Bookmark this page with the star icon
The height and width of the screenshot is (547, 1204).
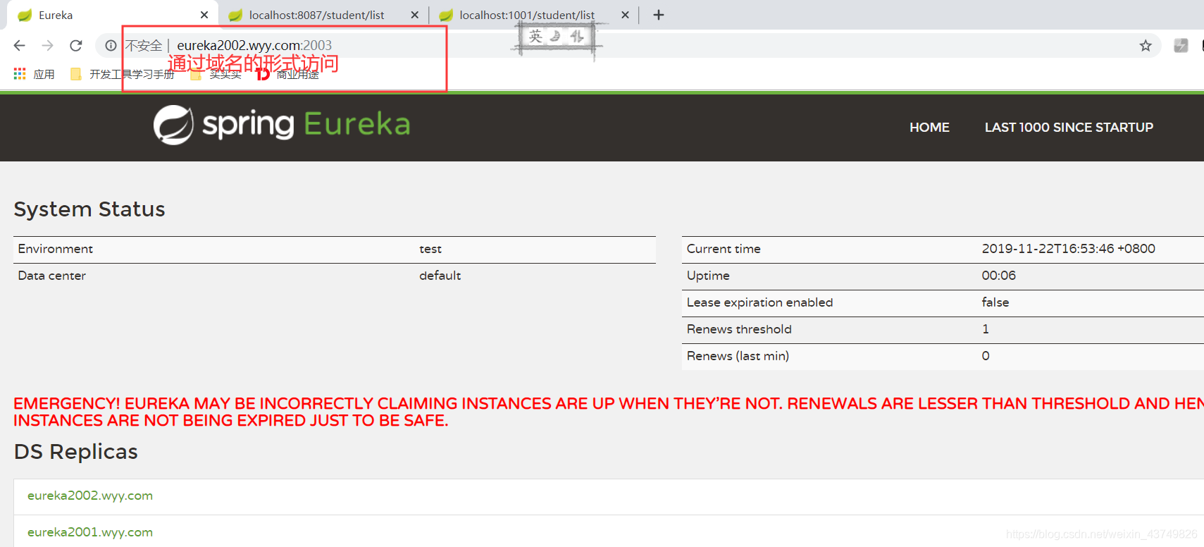coord(1146,46)
